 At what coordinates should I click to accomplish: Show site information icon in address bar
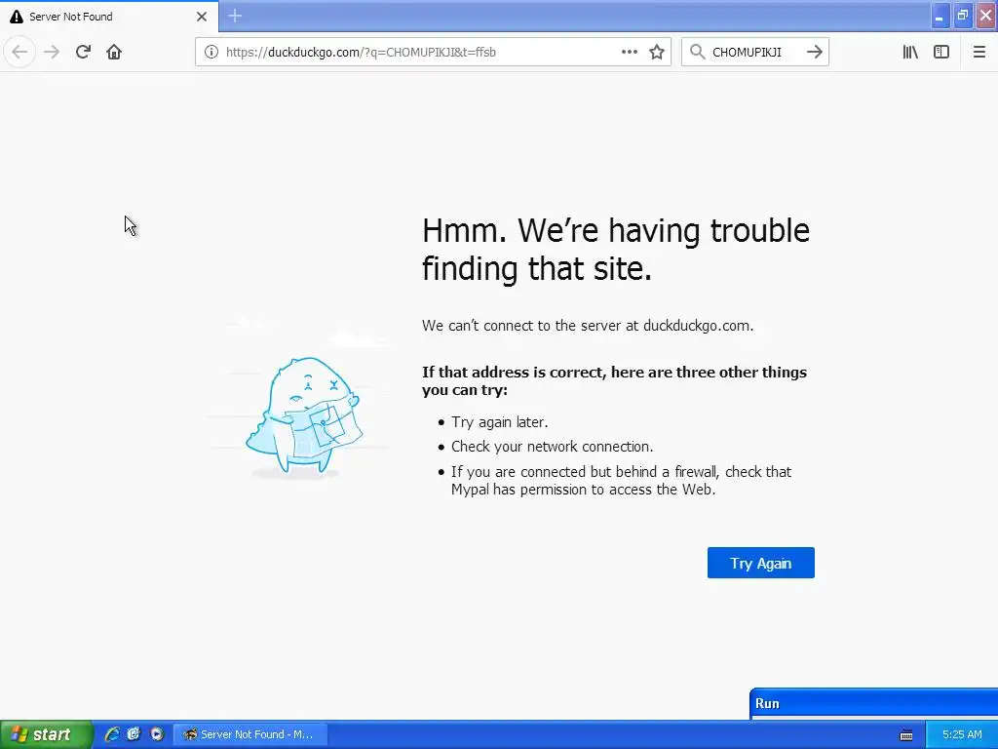click(x=211, y=53)
